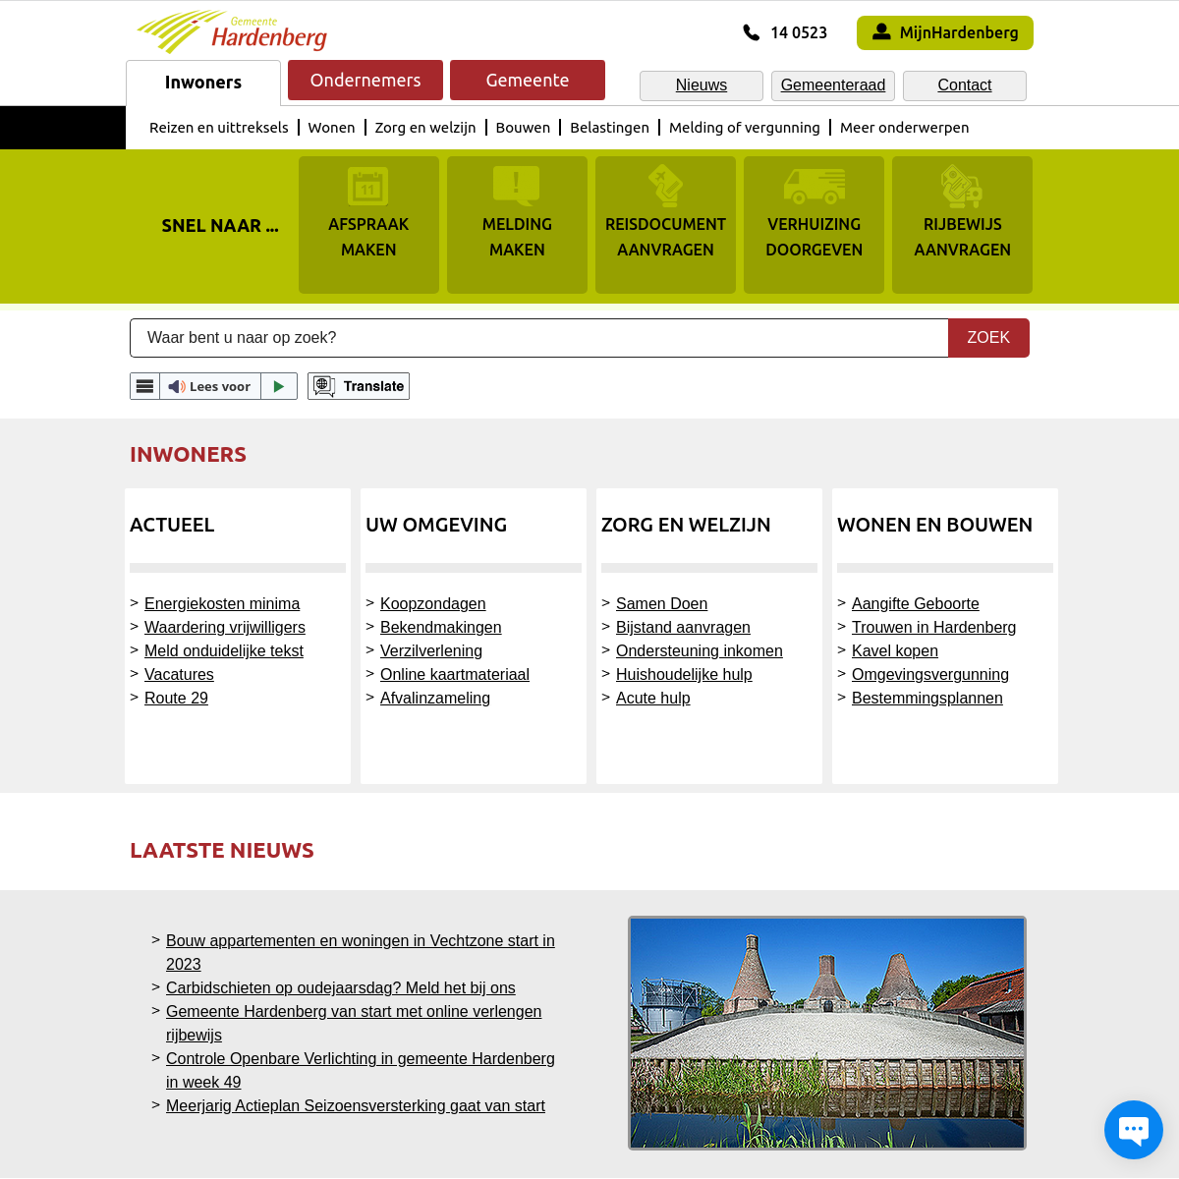Open the Wonen menu item
Screen dimensions: 1179x1179
pos(331,128)
